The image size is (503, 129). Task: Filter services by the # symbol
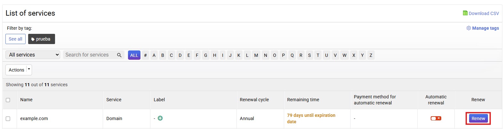tap(145, 55)
